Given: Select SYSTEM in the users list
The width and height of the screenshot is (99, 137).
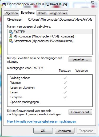Looking at the screenshot, I should [50, 32].
